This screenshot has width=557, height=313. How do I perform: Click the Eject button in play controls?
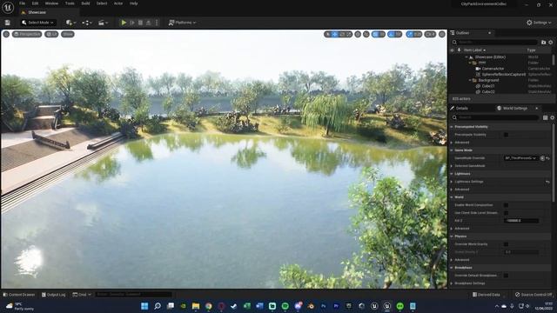[x=149, y=23]
